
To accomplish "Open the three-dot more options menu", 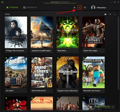I will pos(115,14).
